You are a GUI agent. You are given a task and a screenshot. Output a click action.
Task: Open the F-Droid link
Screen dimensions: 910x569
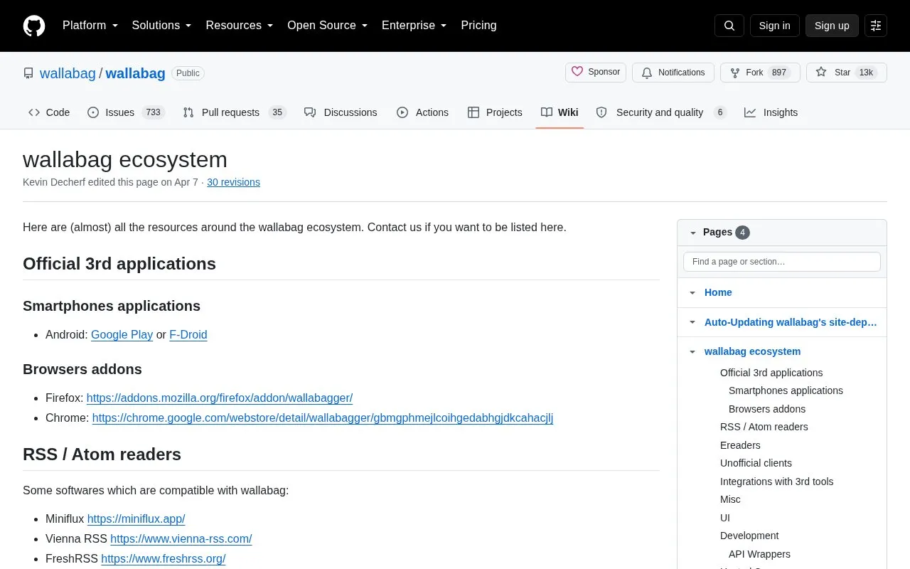coord(188,334)
